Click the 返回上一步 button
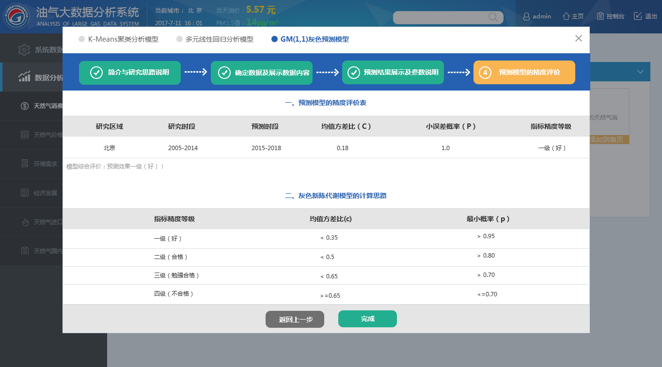 (295, 319)
